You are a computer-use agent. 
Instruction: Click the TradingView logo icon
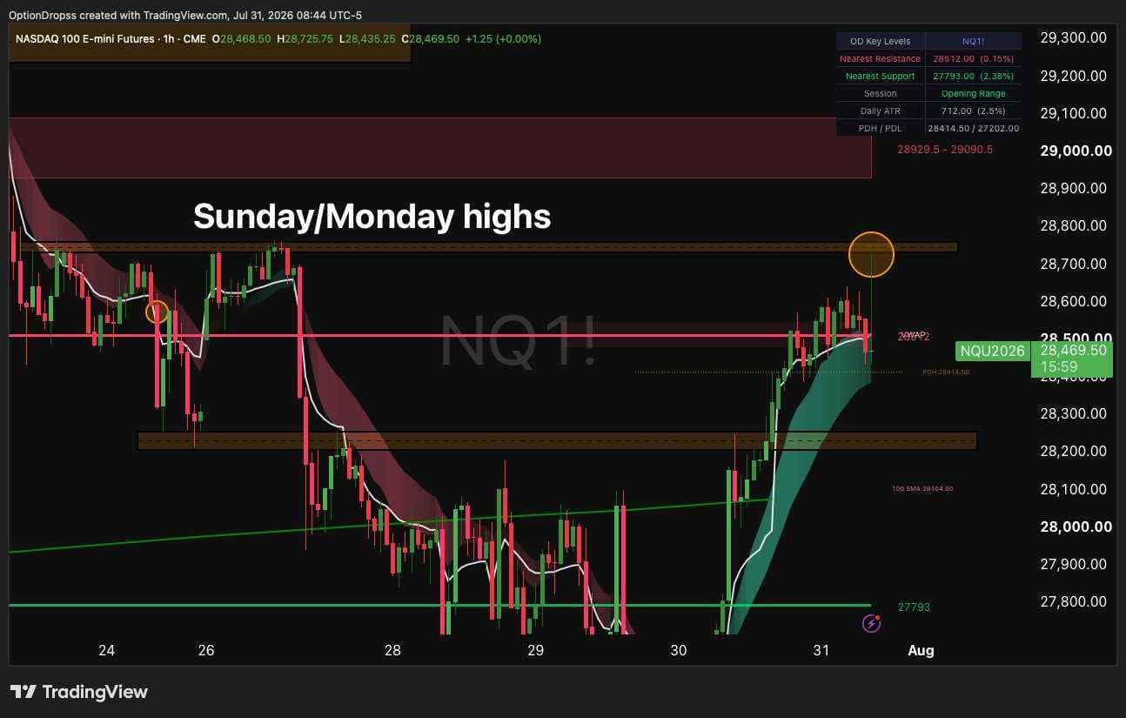click(x=23, y=692)
